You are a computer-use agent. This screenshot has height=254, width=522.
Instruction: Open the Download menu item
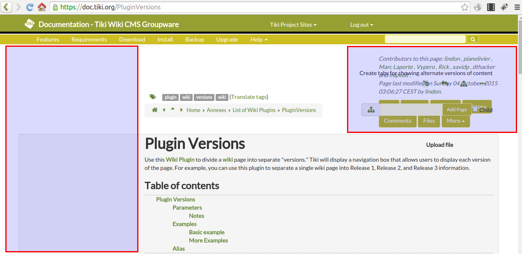pos(132,39)
